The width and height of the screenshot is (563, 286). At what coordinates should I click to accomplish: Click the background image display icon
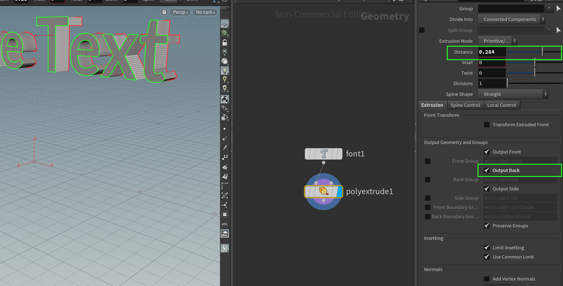(224, 233)
